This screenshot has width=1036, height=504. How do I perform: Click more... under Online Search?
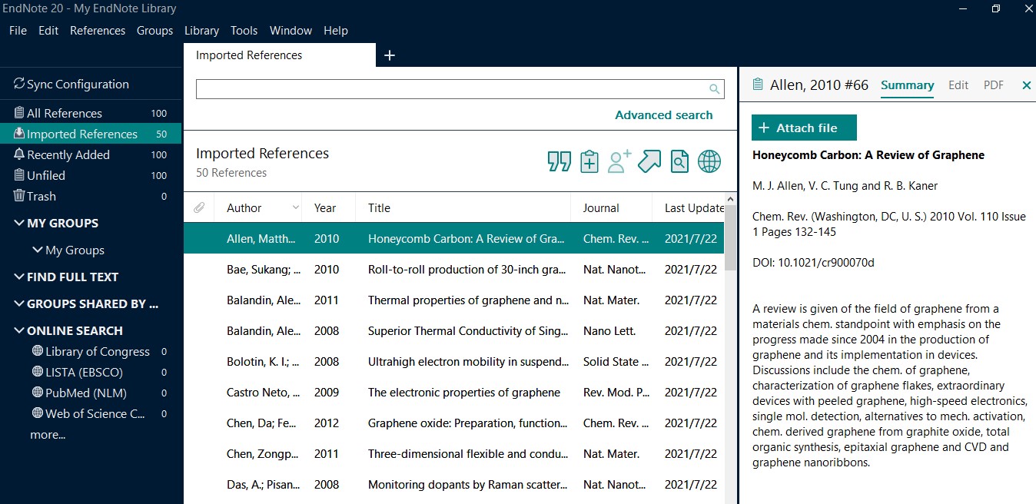click(x=48, y=435)
